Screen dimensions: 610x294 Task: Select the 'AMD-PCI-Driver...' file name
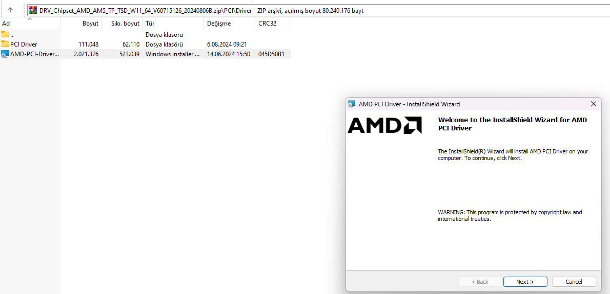tap(35, 54)
